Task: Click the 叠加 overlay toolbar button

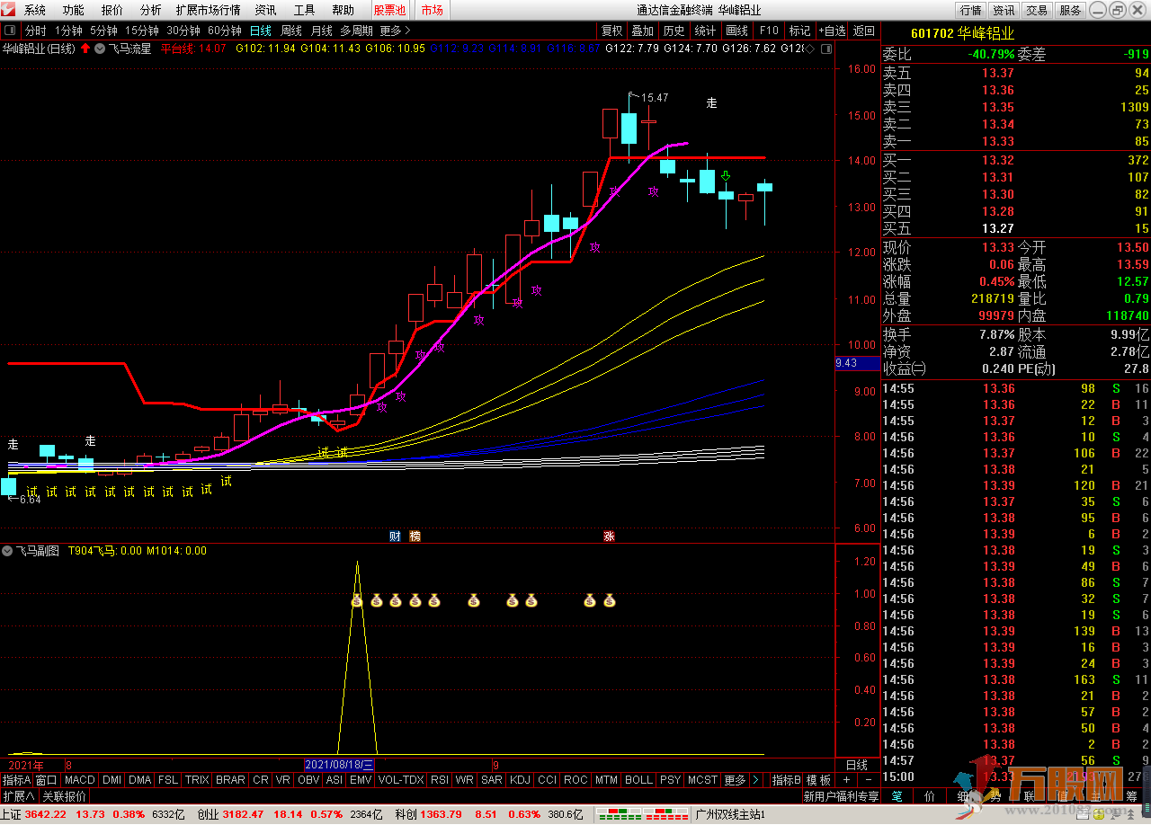Action: click(x=642, y=31)
